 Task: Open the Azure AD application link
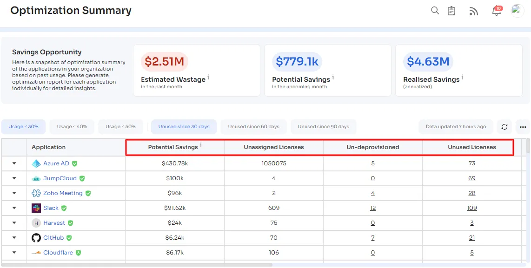point(56,163)
